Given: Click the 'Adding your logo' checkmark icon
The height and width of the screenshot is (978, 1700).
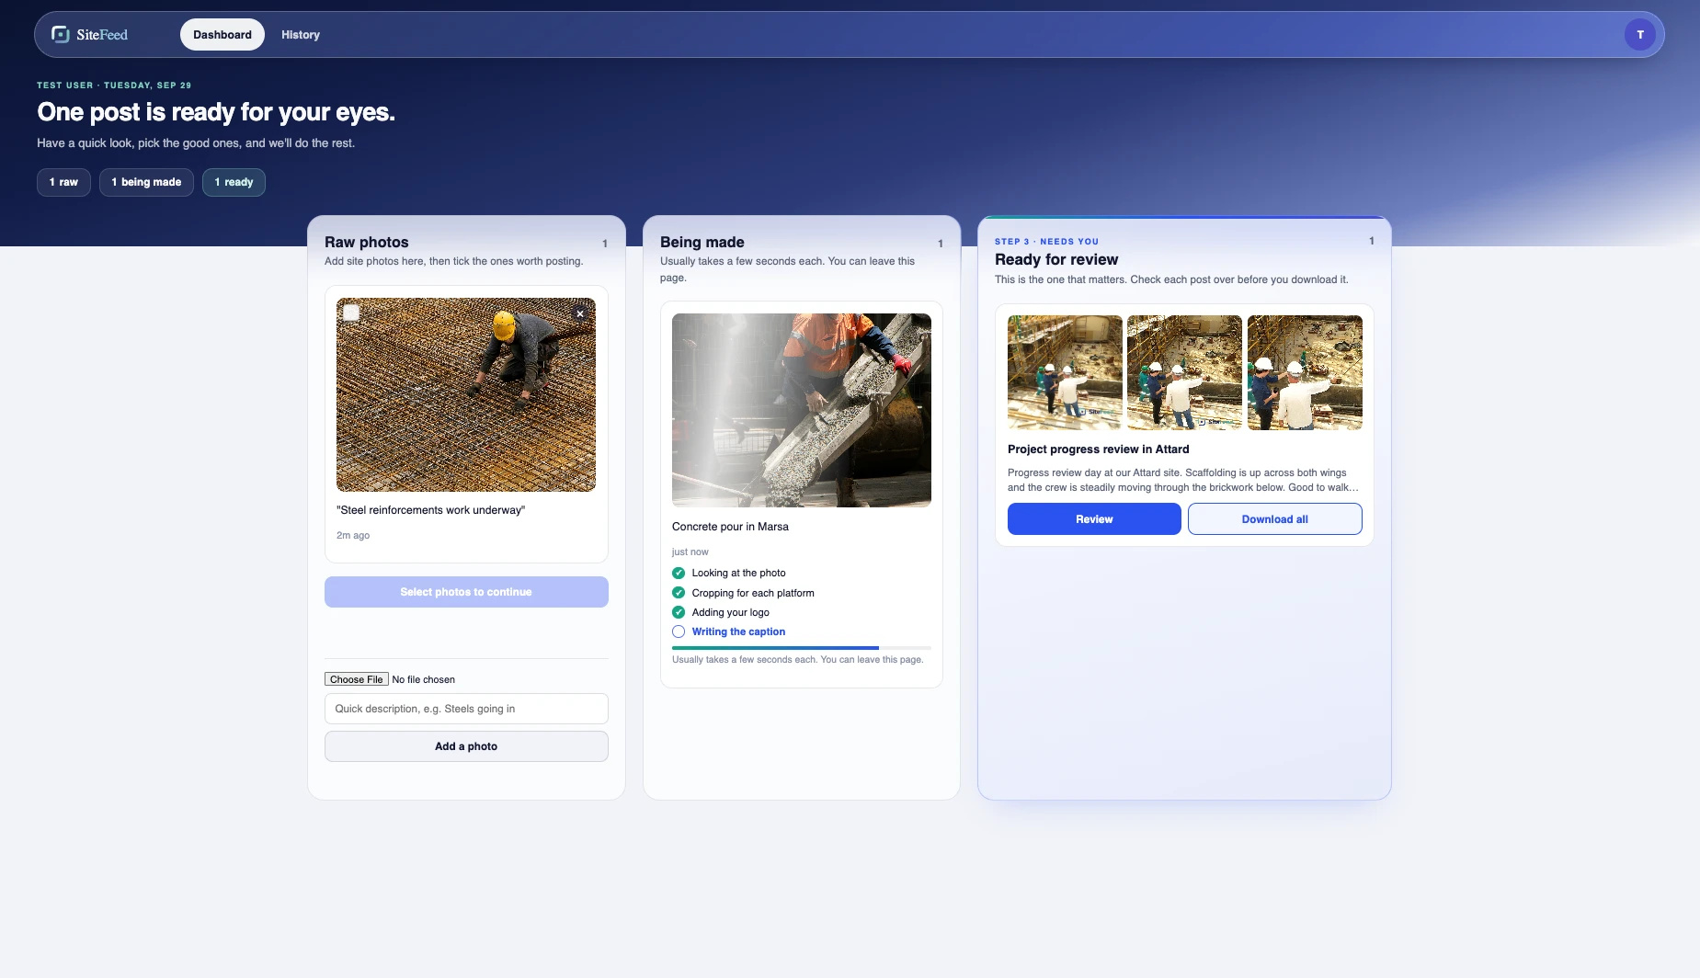Looking at the screenshot, I should pos(679,612).
